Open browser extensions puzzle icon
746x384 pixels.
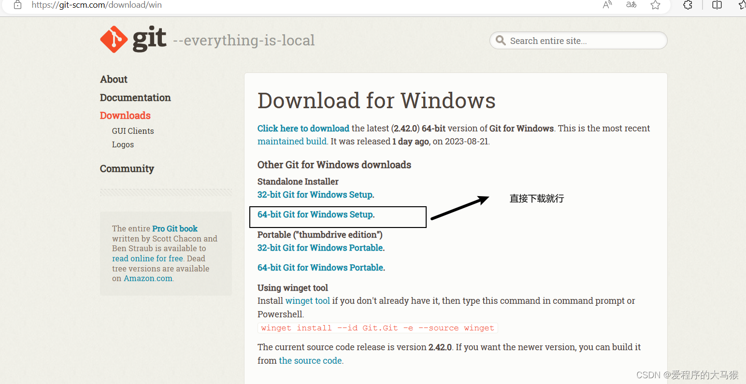coord(688,5)
